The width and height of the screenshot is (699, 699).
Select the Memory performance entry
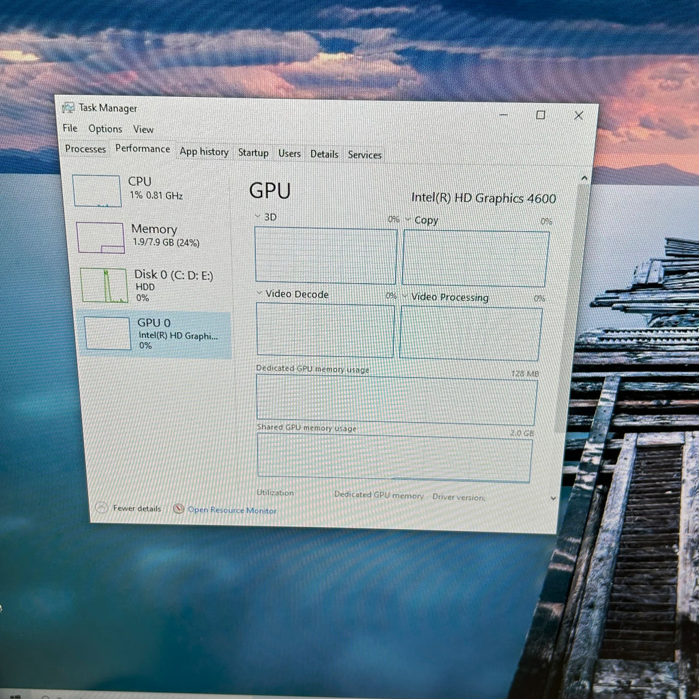[153, 237]
